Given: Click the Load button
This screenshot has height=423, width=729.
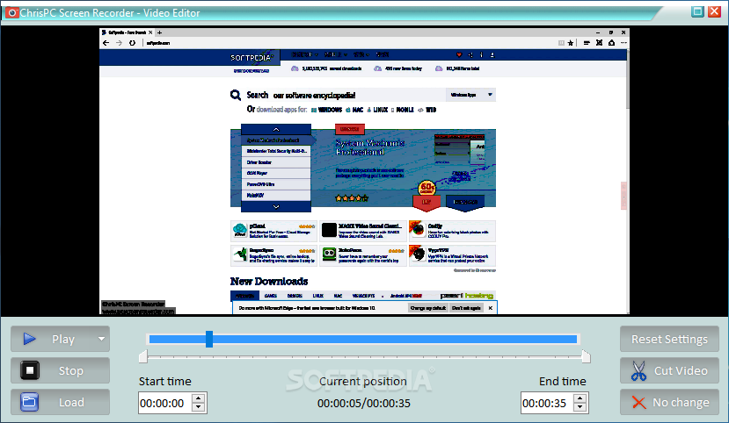Looking at the screenshot, I should (x=61, y=402).
